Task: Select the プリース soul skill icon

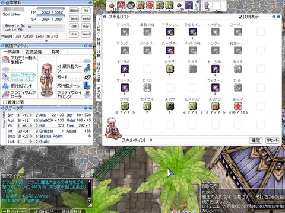Action: coord(125,88)
